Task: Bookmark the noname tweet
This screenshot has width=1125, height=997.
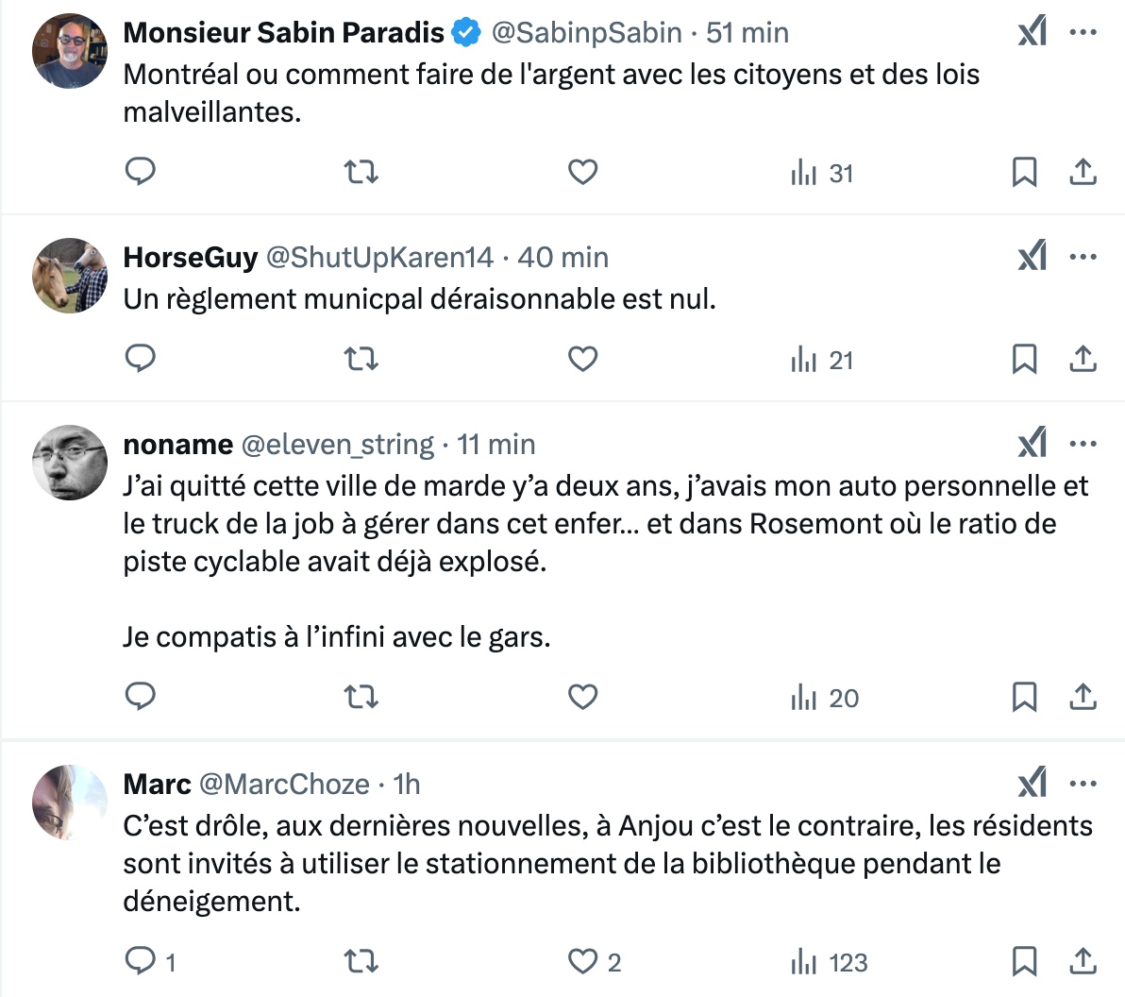Action: (x=1024, y=696)
